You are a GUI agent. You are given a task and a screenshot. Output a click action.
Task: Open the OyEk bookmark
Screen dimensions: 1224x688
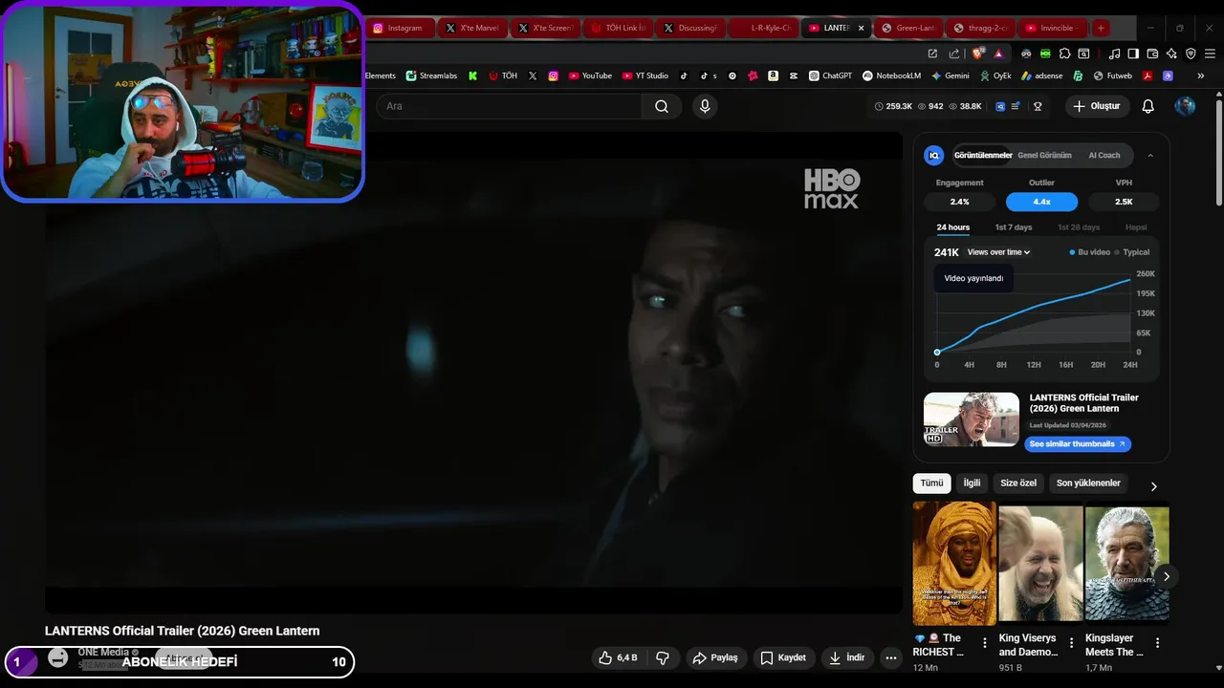[994, 75]
